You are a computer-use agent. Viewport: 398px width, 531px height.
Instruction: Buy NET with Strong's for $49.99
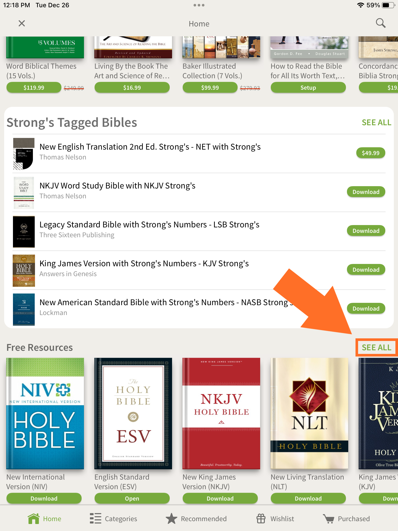point(371,153)
